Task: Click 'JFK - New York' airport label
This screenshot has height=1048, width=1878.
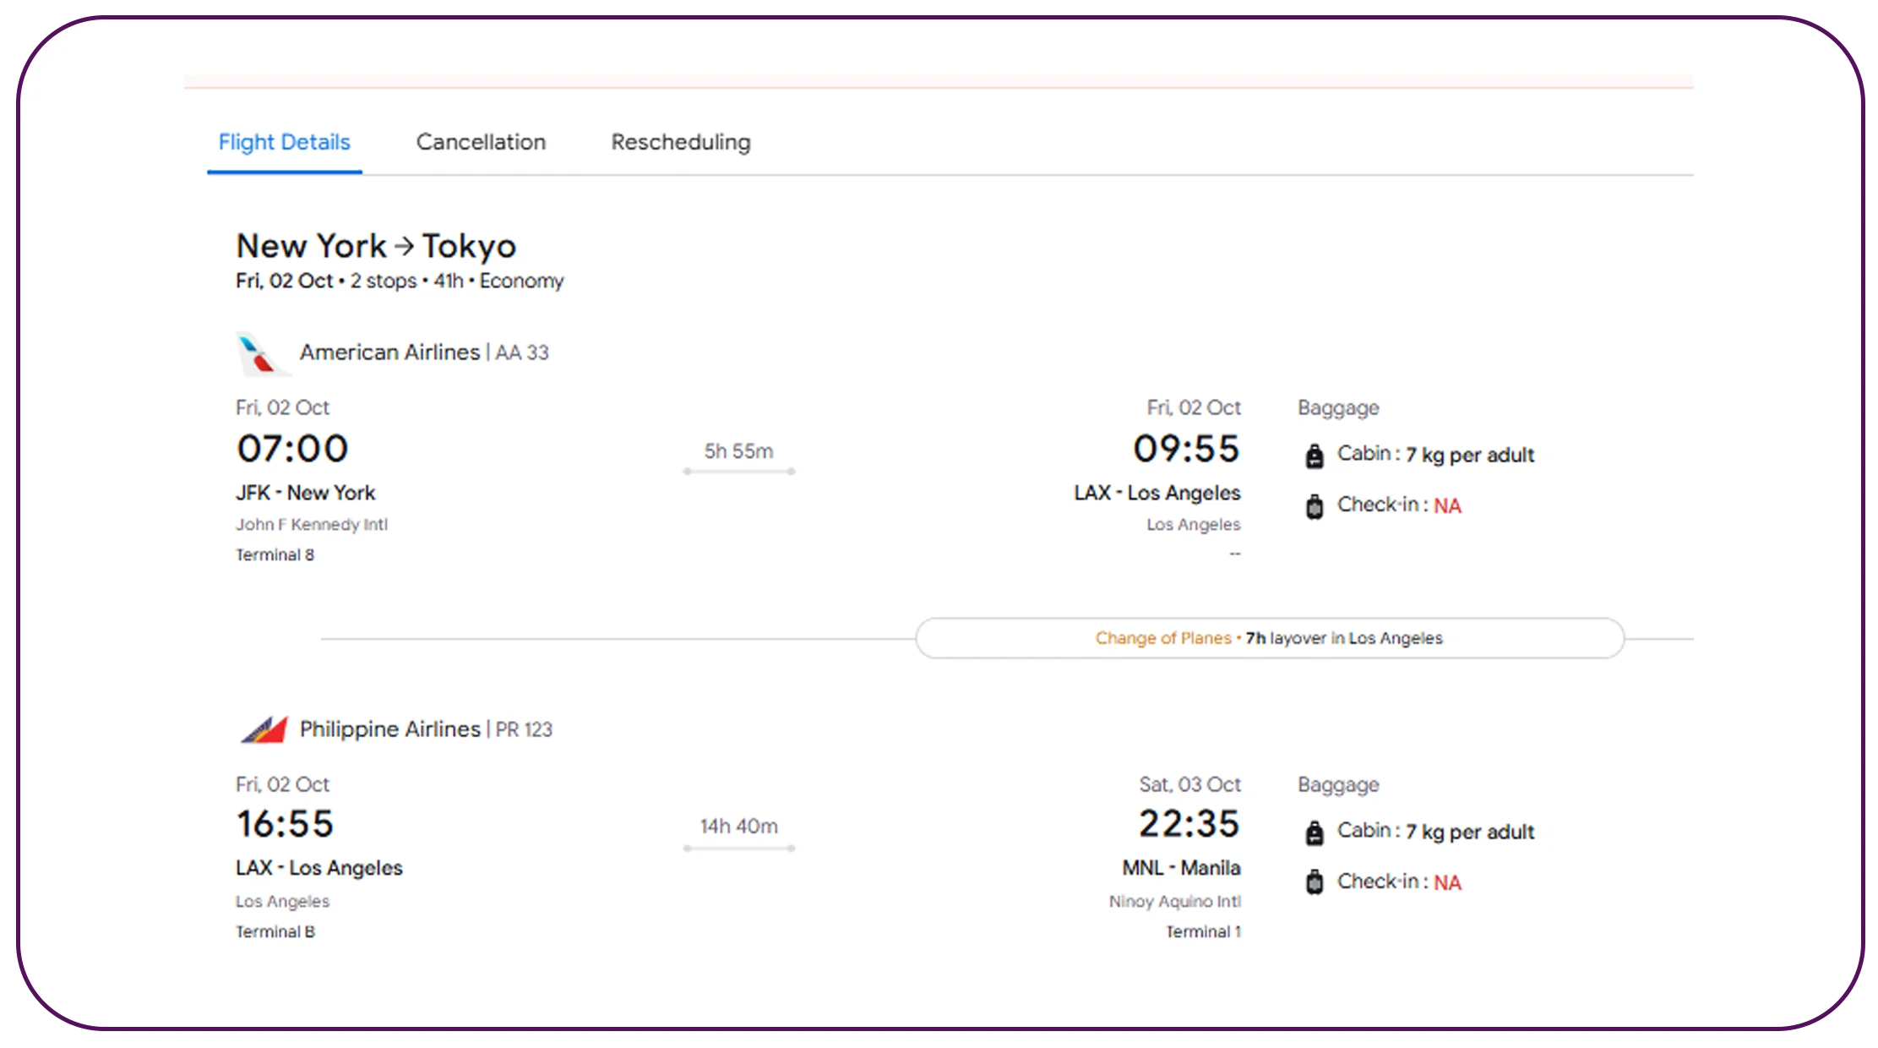Action: tap(306, 493)
